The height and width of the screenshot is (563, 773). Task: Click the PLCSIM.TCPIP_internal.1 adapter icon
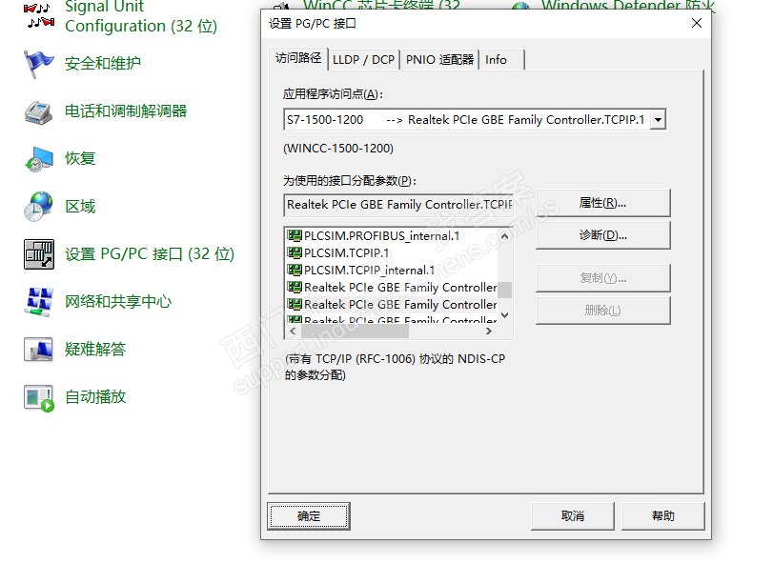[x=295, y=271]
